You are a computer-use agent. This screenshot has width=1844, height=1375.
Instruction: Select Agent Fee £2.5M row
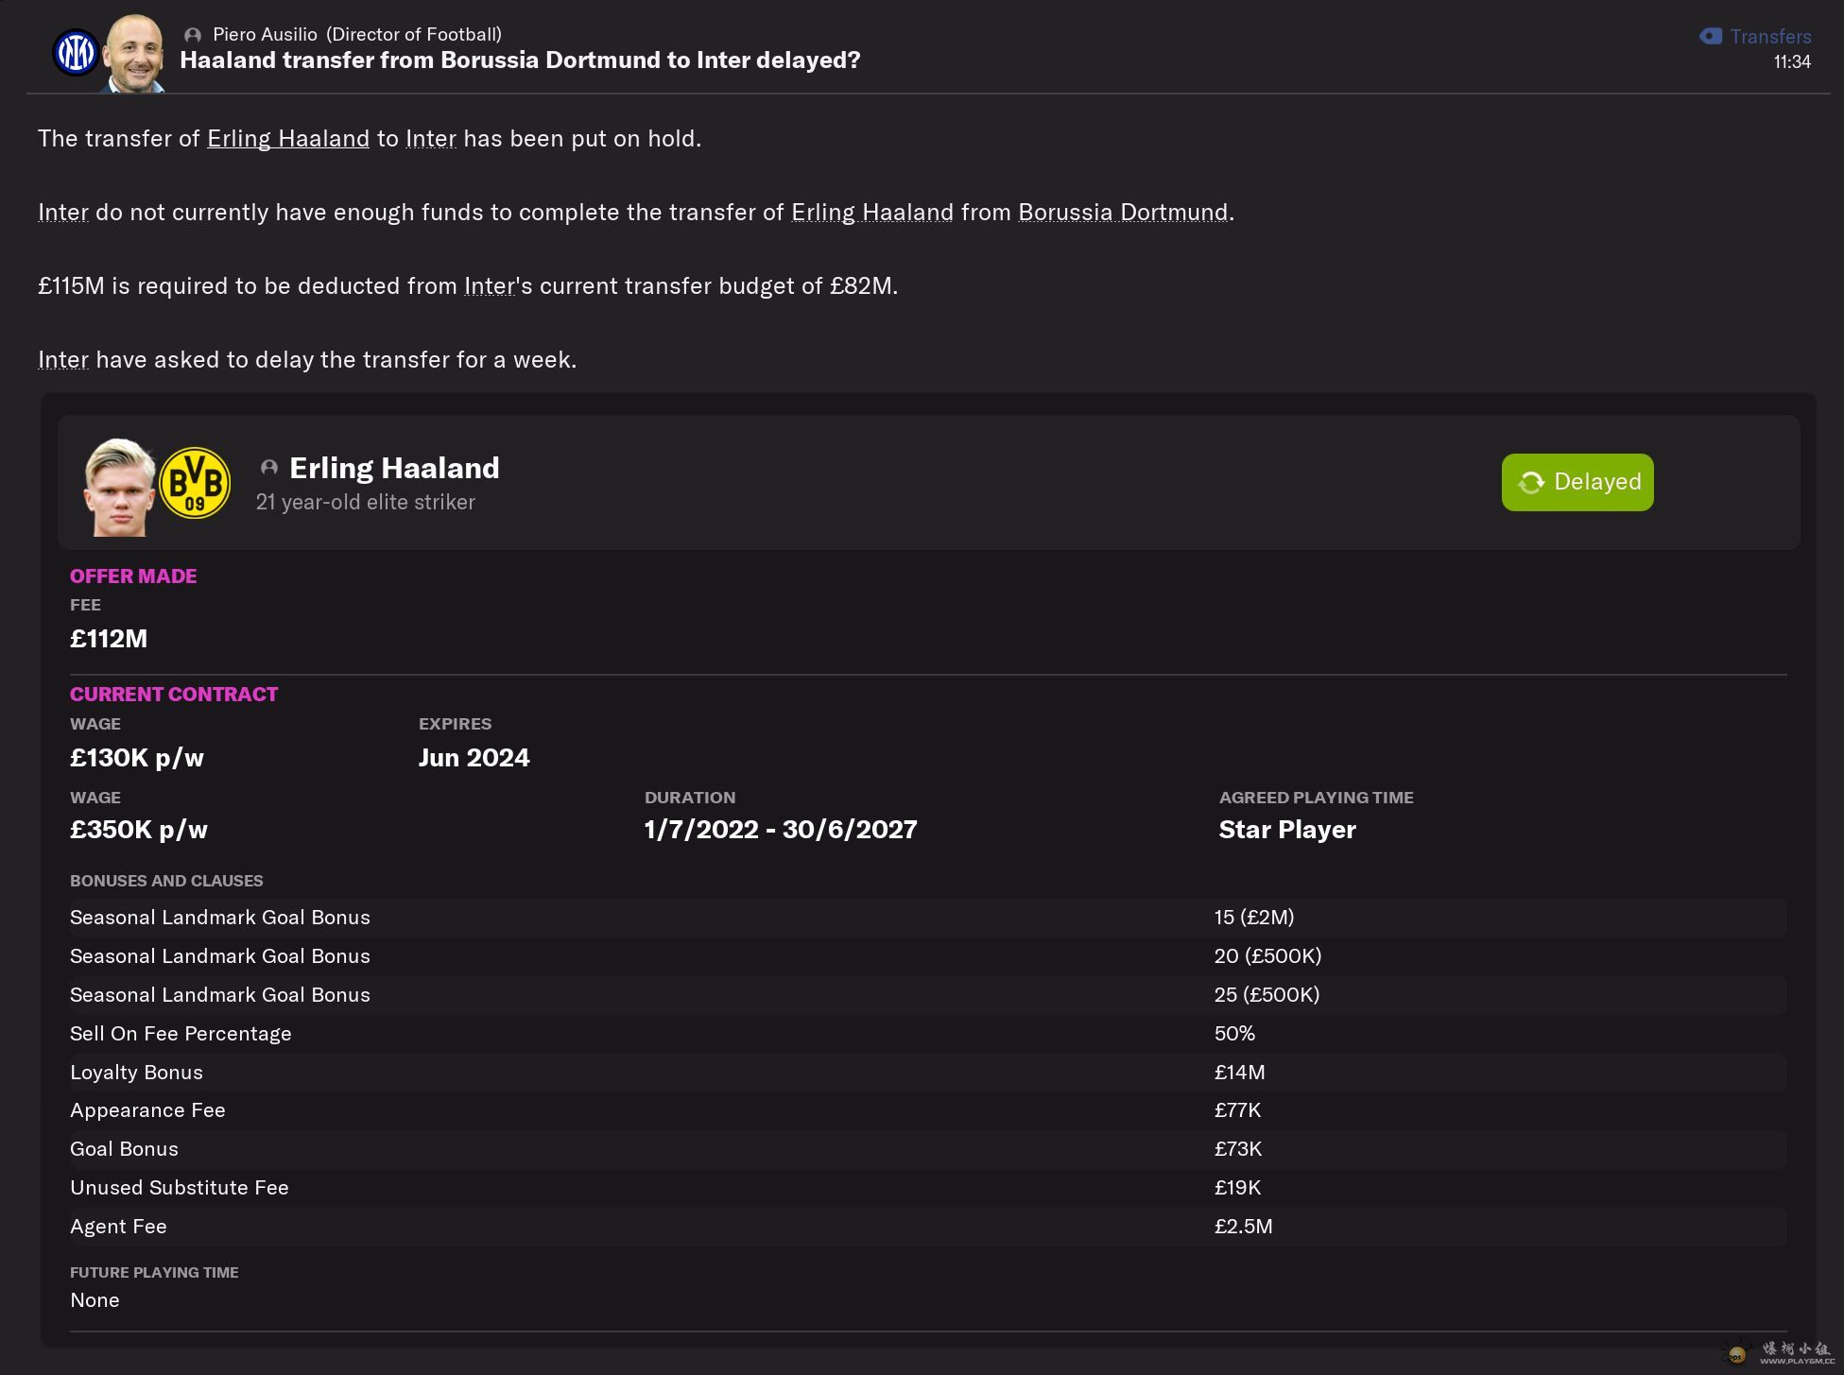click(927, 1227)
